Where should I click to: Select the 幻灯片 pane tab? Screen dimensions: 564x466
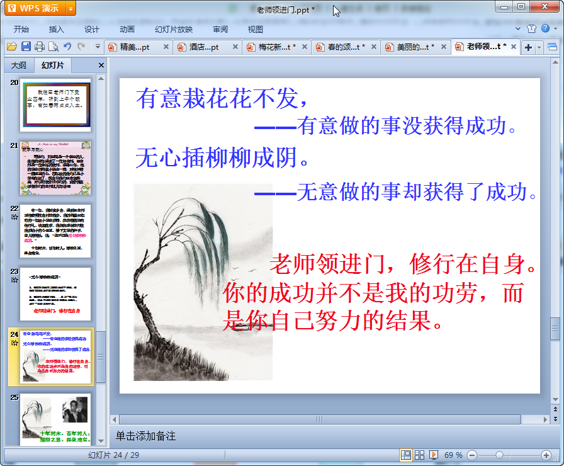point(52,65)
